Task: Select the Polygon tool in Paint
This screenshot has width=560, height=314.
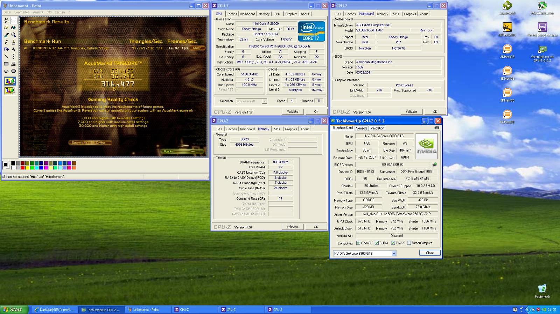Action: pos(14,64)
